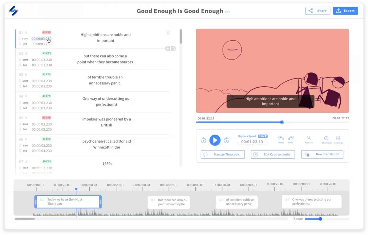Edit text 'High ambitions are noble and important'

[x=105, y=38]
